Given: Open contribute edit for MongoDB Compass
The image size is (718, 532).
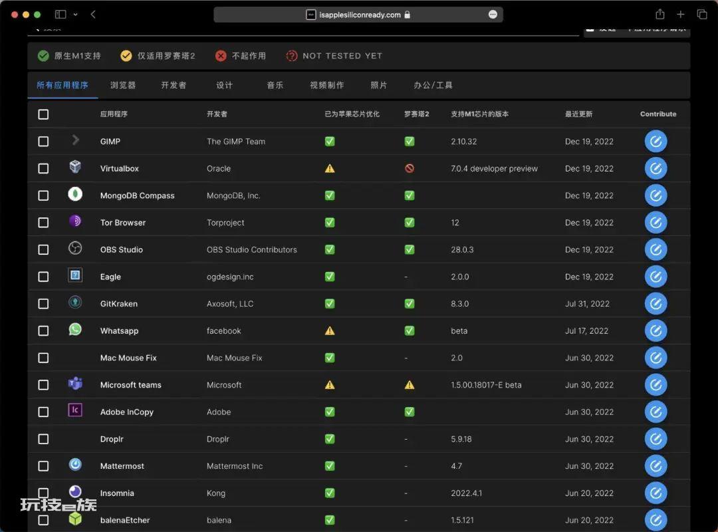Looking at the screenshot, I should coord(656,196).
